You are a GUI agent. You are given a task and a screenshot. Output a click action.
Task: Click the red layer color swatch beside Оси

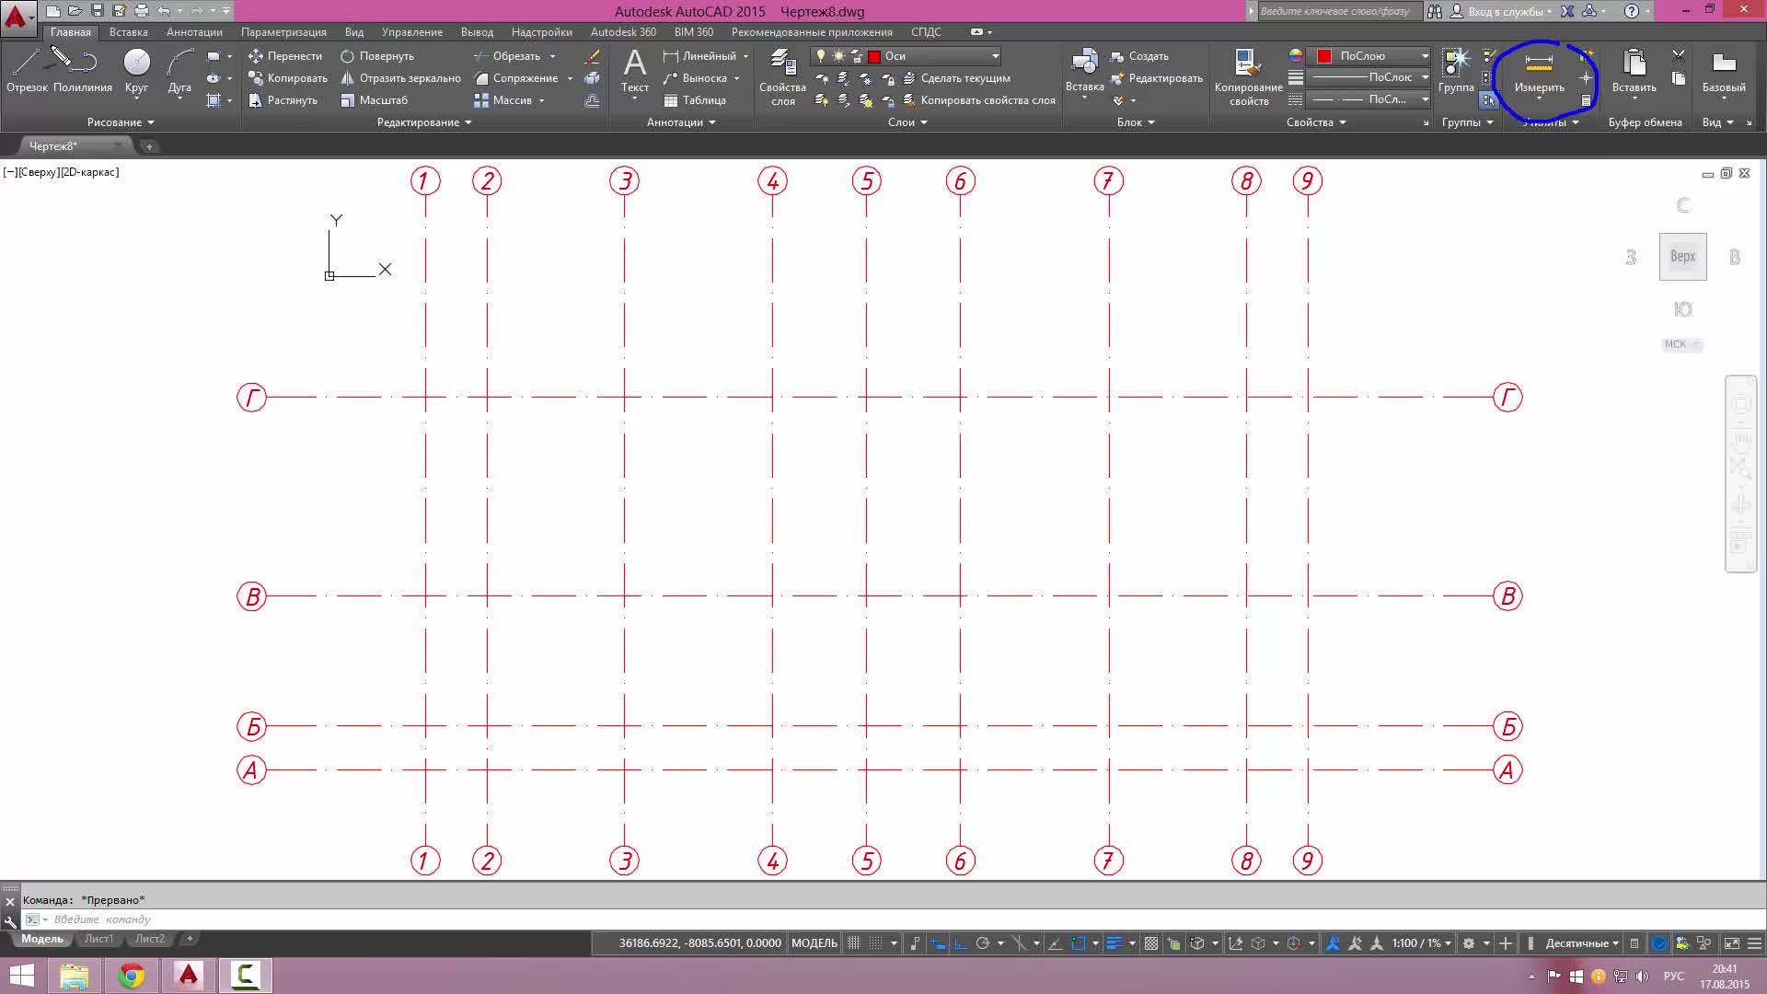click(x=874, y=56)
